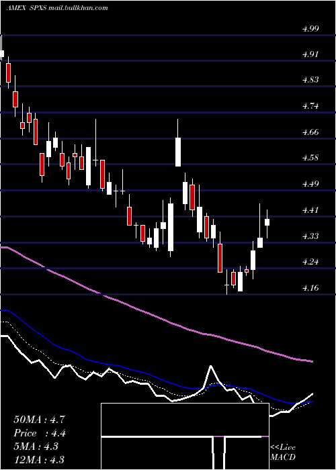Click the 'AMEX SPXS mail.bullkhan.com' header text
336x470 pixels.
[57, 8]
